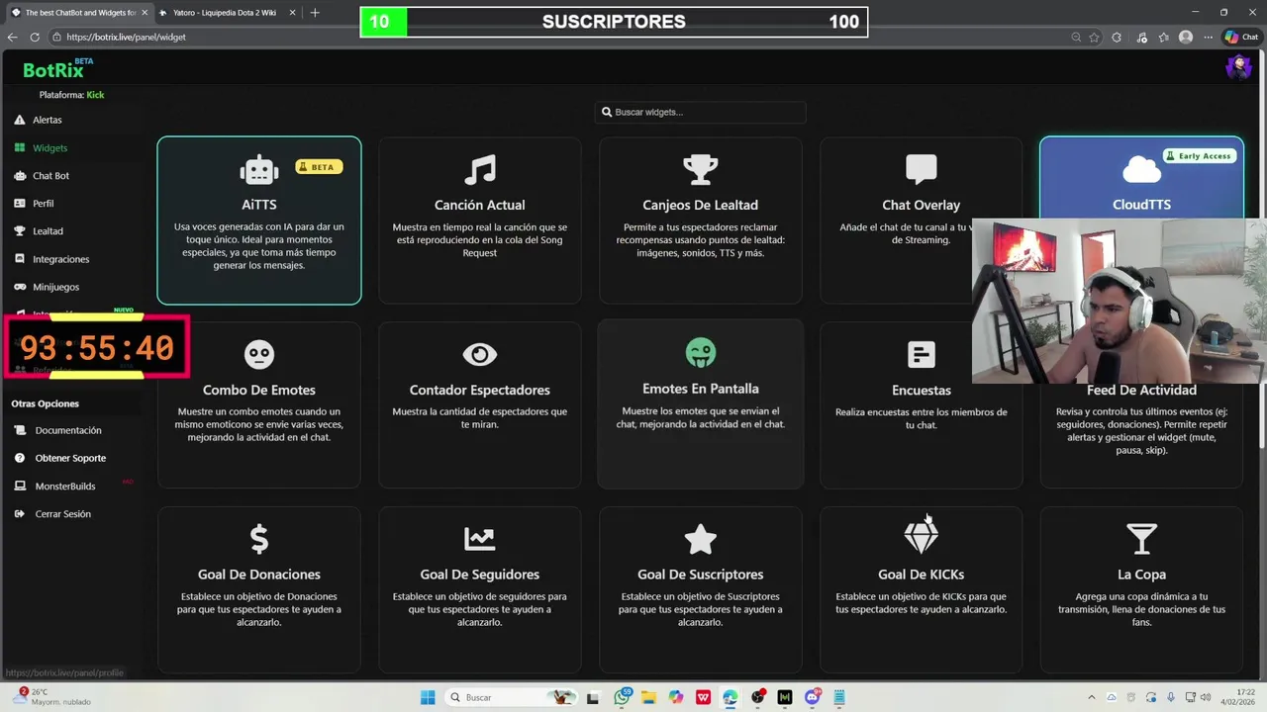Screen dimensions: 1267x712
Task: Click the Otras Opciones heading
Action: (46, 403)
